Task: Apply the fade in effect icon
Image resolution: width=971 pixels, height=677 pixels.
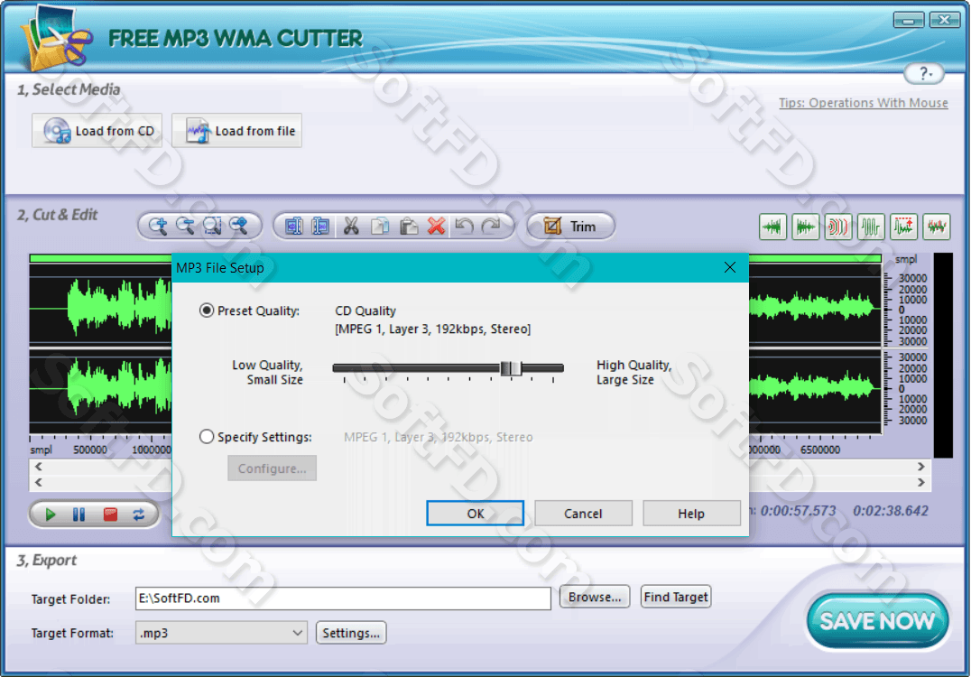Action: [x=772, y=227]
